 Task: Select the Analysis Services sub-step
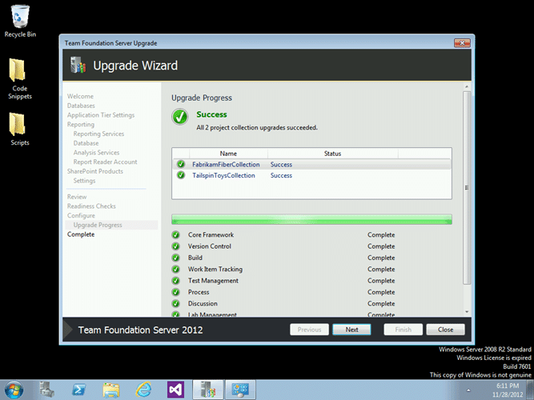[x=96, y=153]
